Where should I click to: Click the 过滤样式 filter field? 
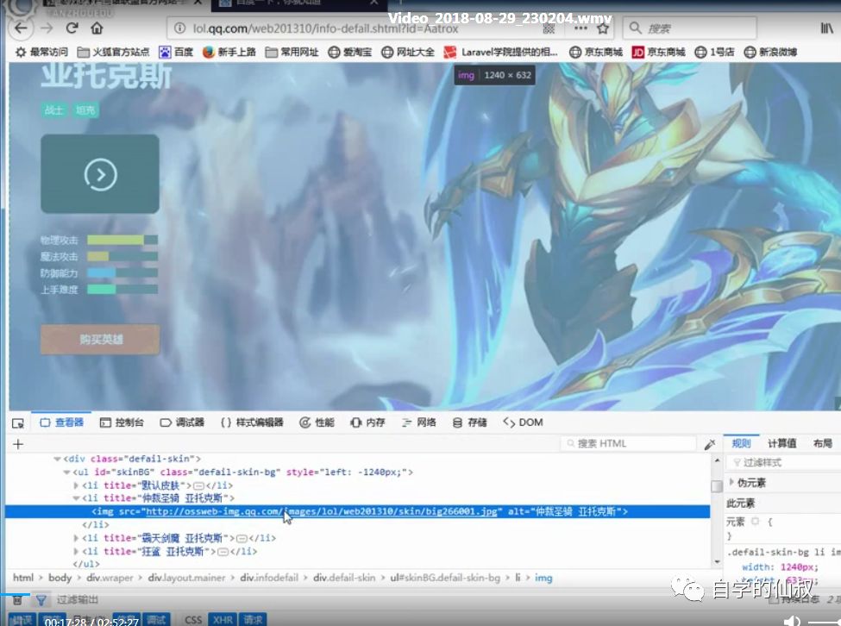pyautogui.click(x=783, y=462)
